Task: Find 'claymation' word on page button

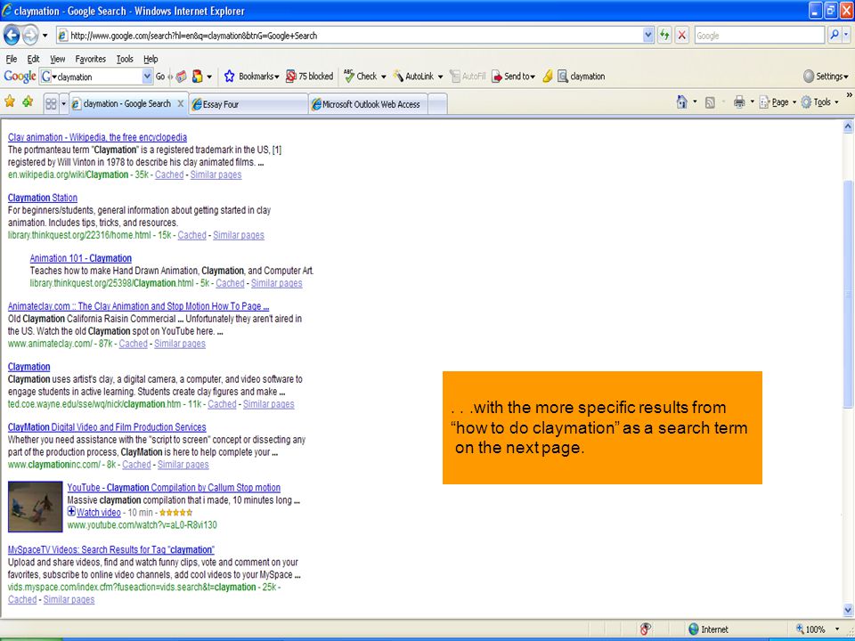Action: tap(581, 77)
